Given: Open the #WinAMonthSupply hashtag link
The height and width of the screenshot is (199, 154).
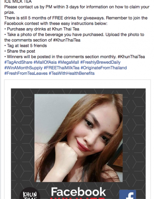Looking at the screenshot, I should point(23,68).
